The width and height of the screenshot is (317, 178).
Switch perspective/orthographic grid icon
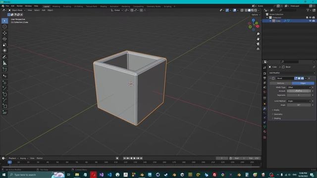(258, 49)
